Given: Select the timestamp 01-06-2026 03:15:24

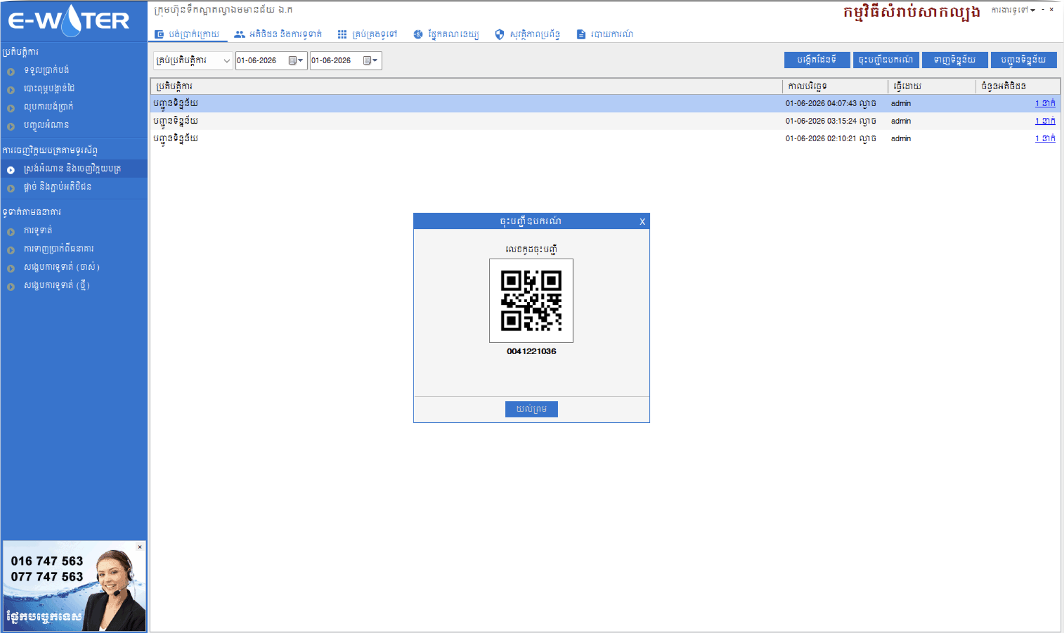Looking at the screenshot, I should (831, 121).
